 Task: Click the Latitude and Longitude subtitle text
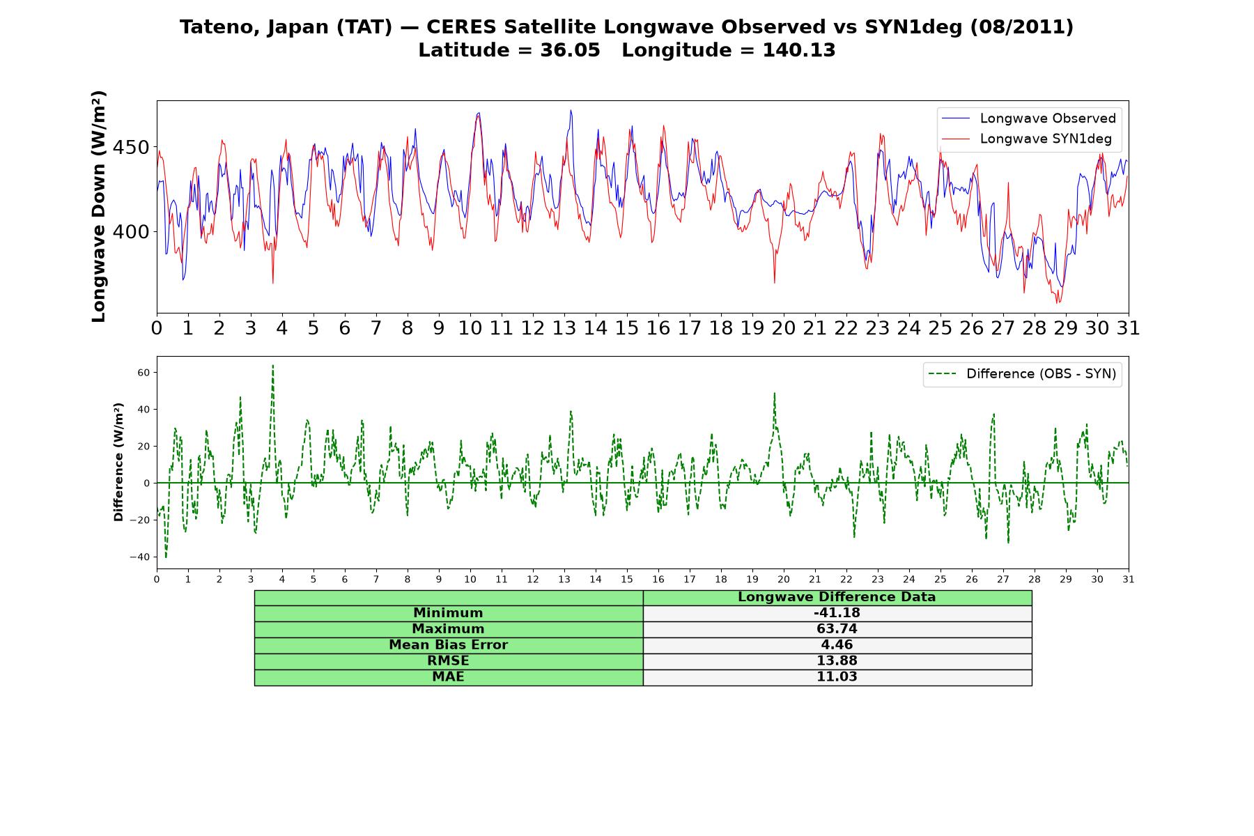click(627, 50)
